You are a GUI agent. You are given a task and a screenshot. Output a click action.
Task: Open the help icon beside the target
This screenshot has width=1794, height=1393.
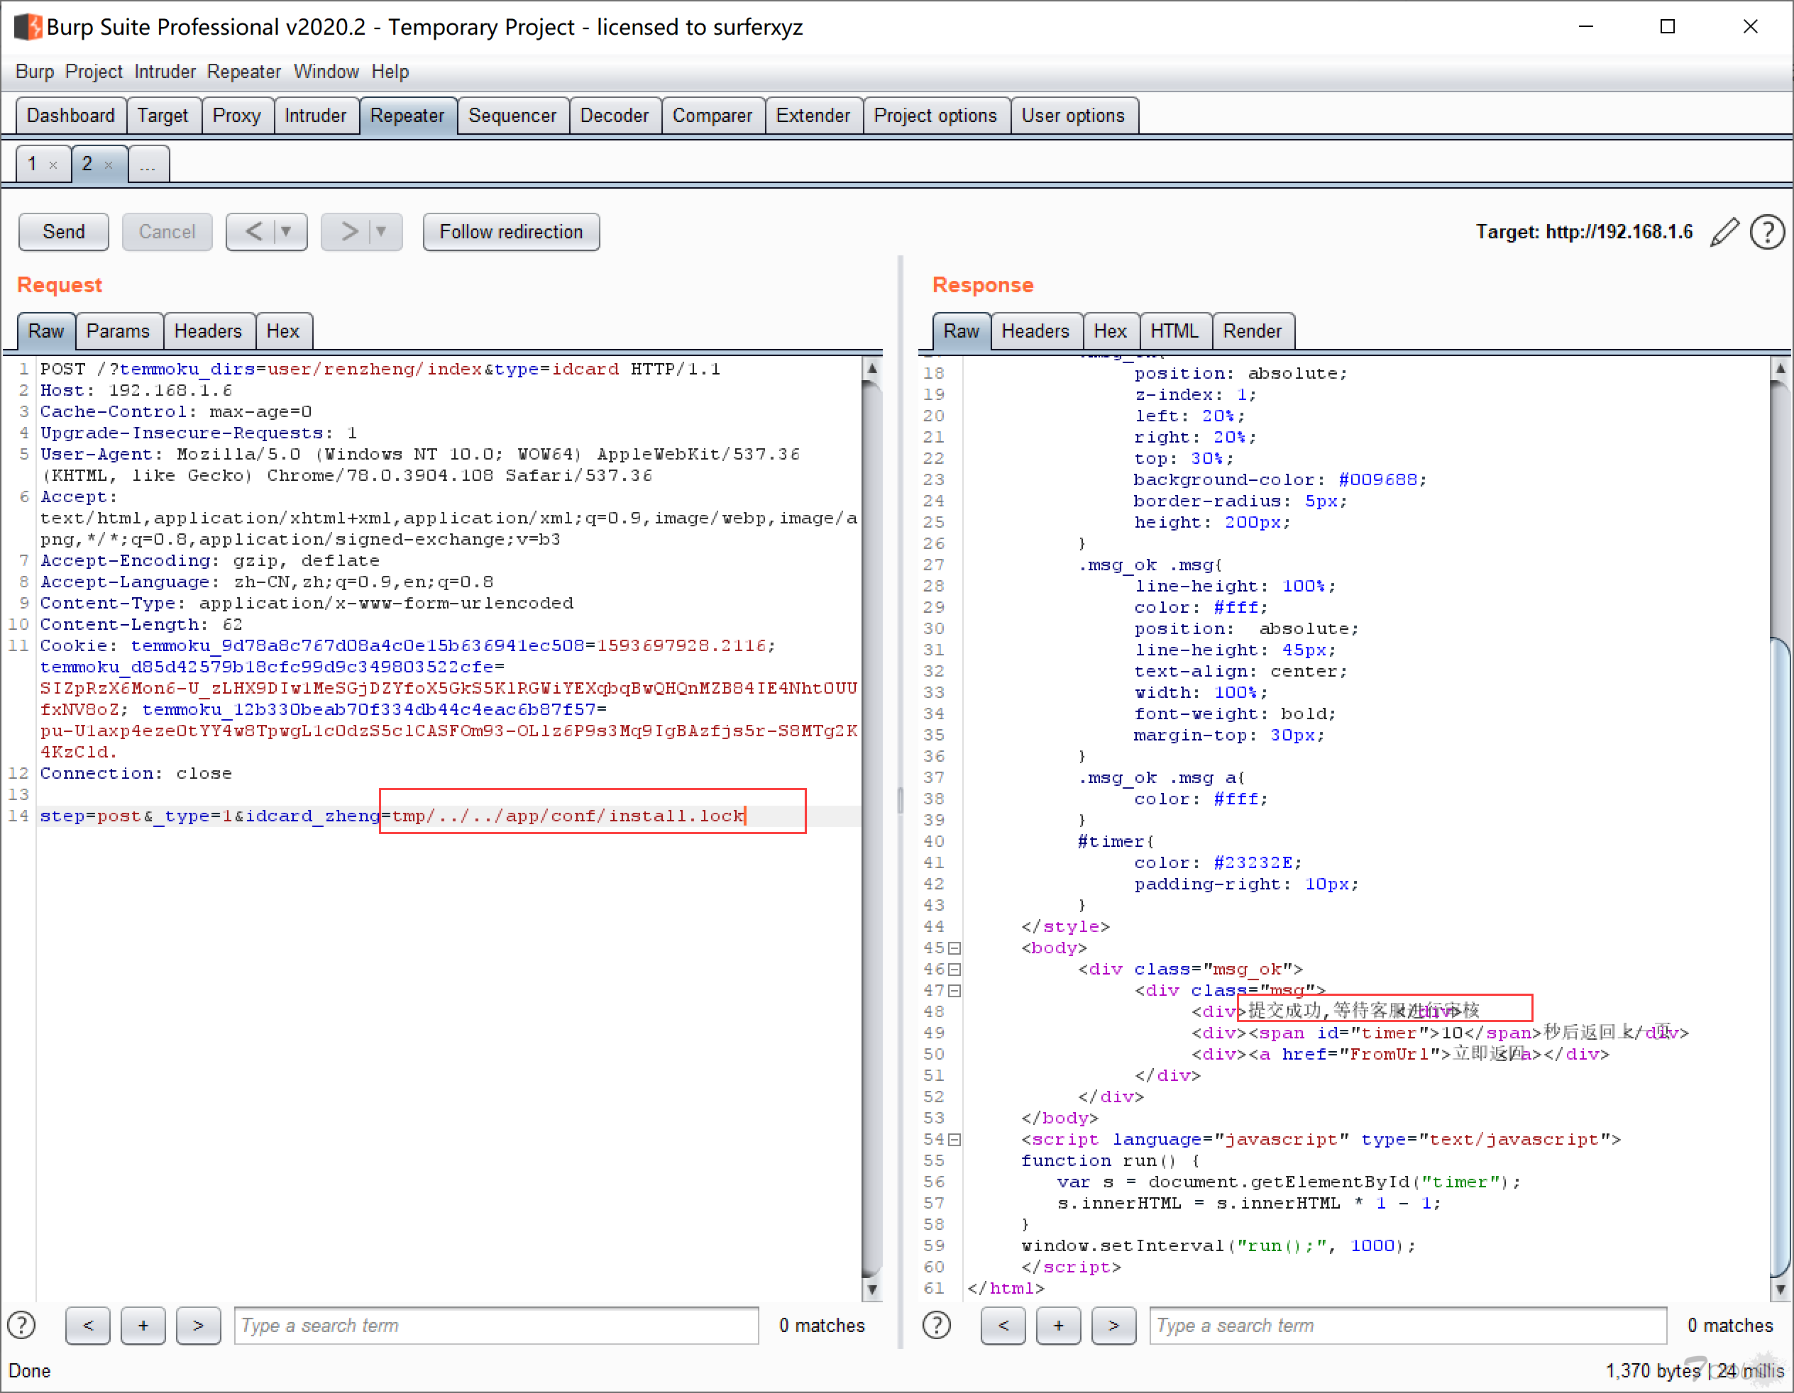(1766, 233)
